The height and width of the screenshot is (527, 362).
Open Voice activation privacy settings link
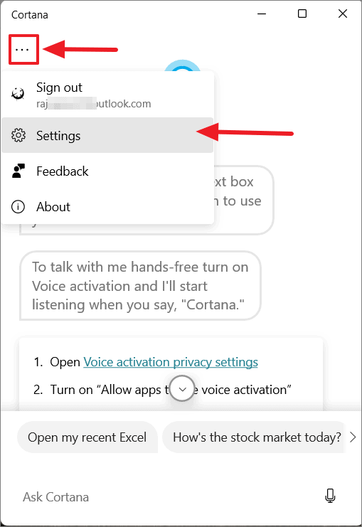tap(171, 362)
